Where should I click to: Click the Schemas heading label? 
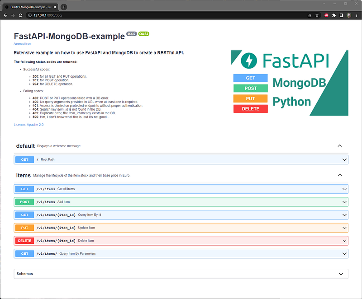click(25, 274)
